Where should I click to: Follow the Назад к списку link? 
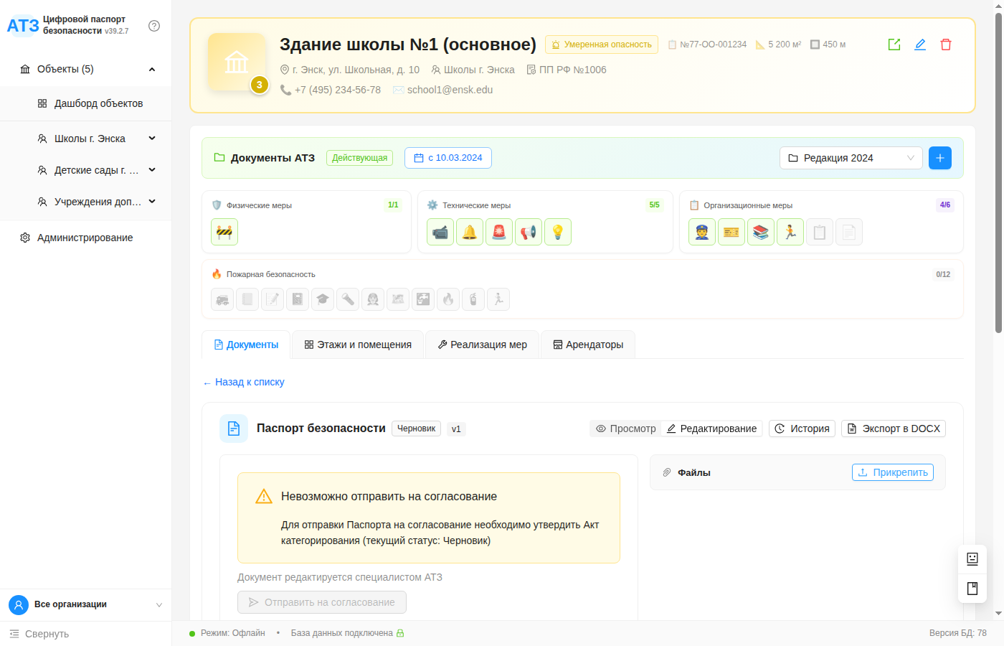(243, 382)
